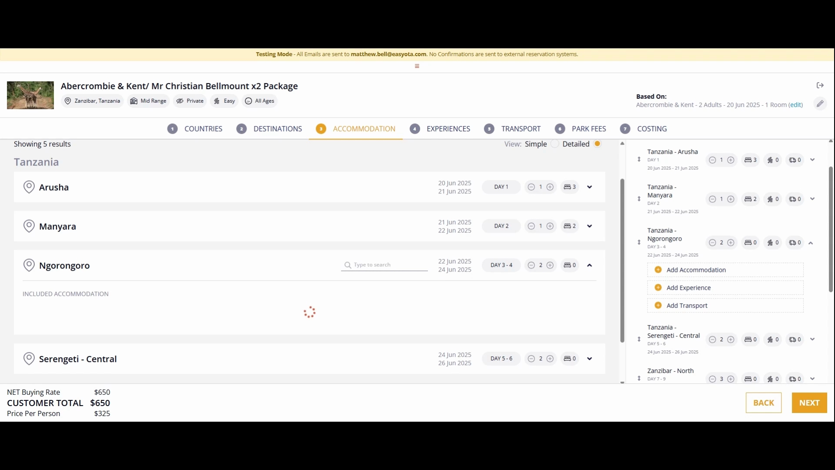
Task: Go to the Countries step tab
Action: click(x=195, y=129)
